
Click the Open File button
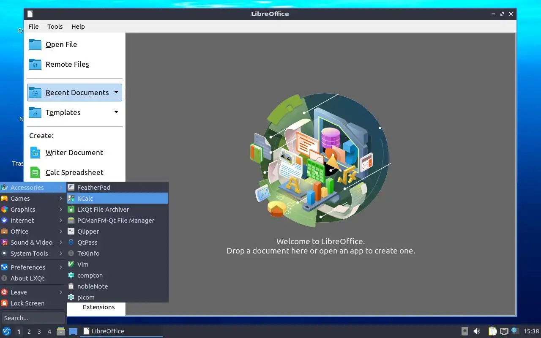click(x=75, y=44)
